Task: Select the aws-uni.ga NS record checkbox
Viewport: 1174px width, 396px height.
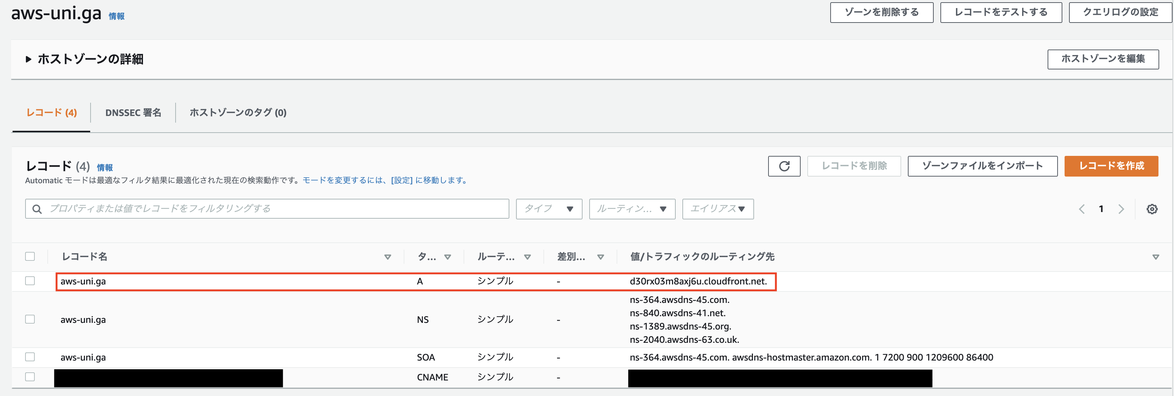Action: (x=30, y=319)
